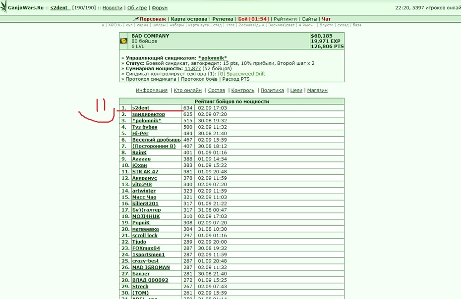Image resolution: width=461 pixels, height=299 pixels.
Task: Click the склад quick link
Action: [343, 25]
